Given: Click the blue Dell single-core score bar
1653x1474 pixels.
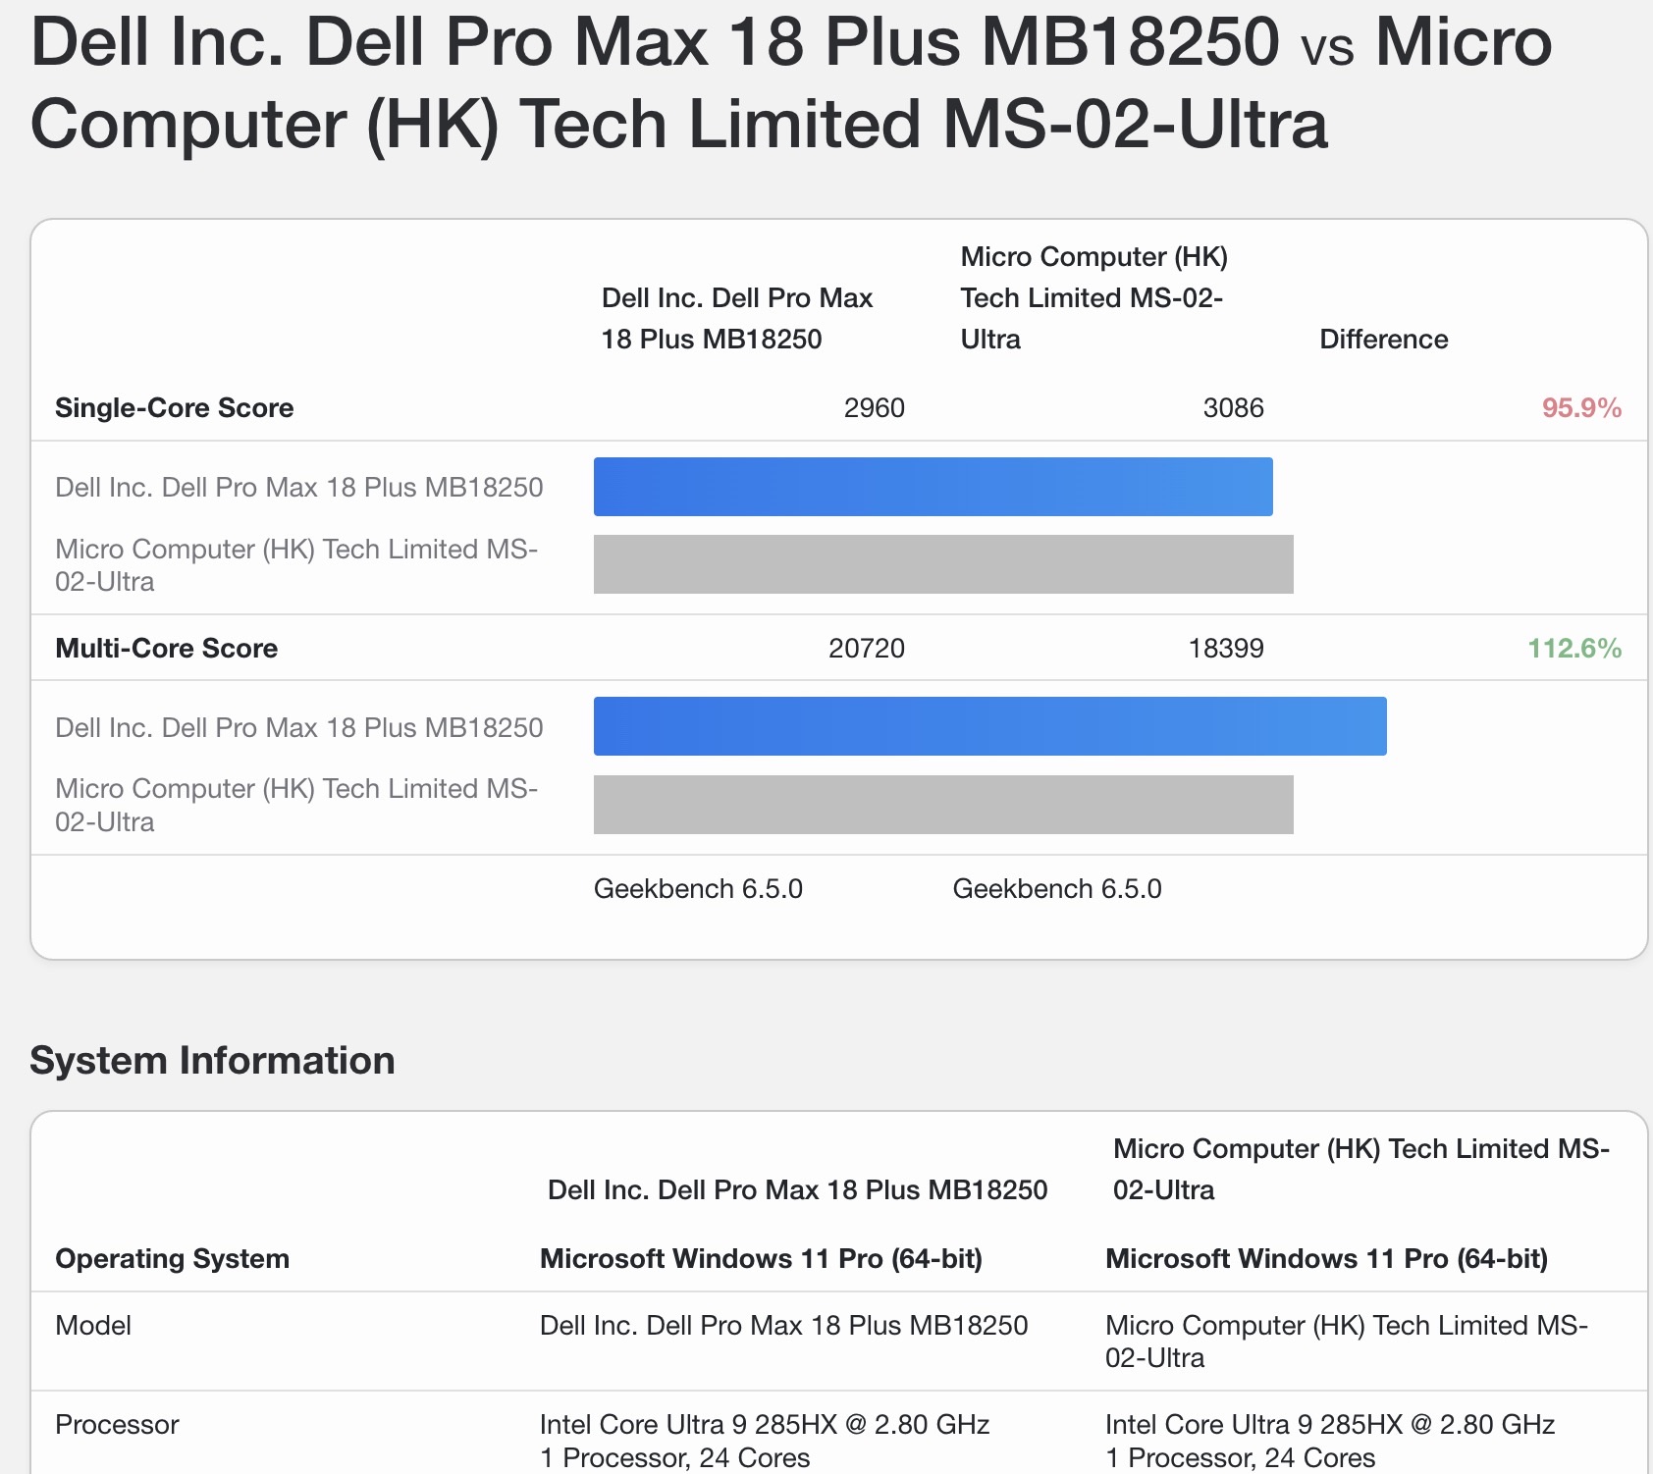Looking at the screenshot, I should tap(933, 487).
